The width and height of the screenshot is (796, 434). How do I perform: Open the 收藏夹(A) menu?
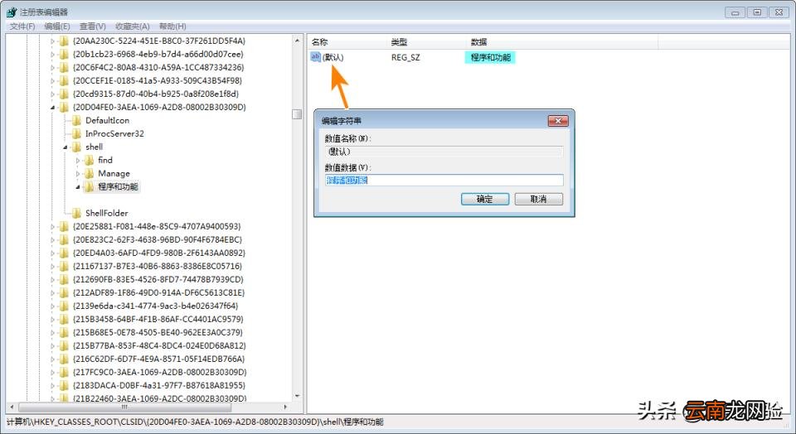pos(132,27)
